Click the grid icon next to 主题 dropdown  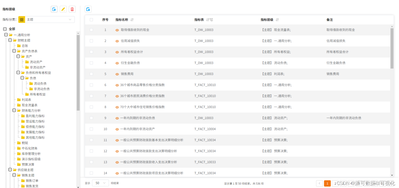(22, 20)
